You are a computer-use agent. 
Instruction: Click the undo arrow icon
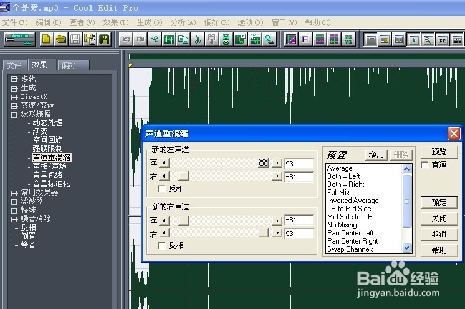[x=126, y=39]
